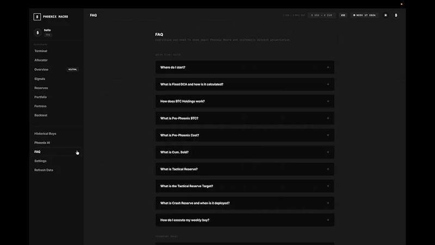This screenshot has height=245, width=435.
Task: Click the PRO badge under hello
Action: 48,35
